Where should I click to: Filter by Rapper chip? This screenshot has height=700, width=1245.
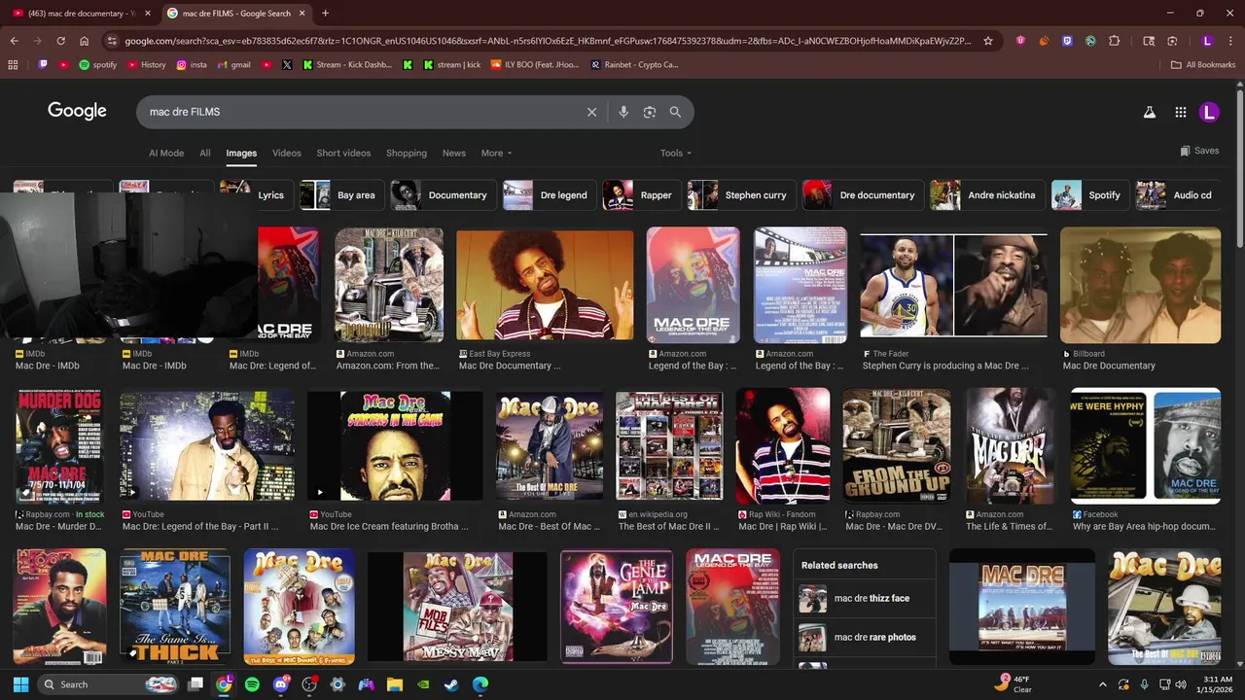click(x=641, y=194)
